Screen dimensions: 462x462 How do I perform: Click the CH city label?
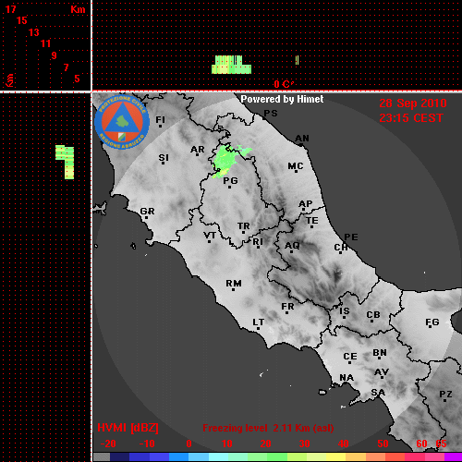click(341, 248)
